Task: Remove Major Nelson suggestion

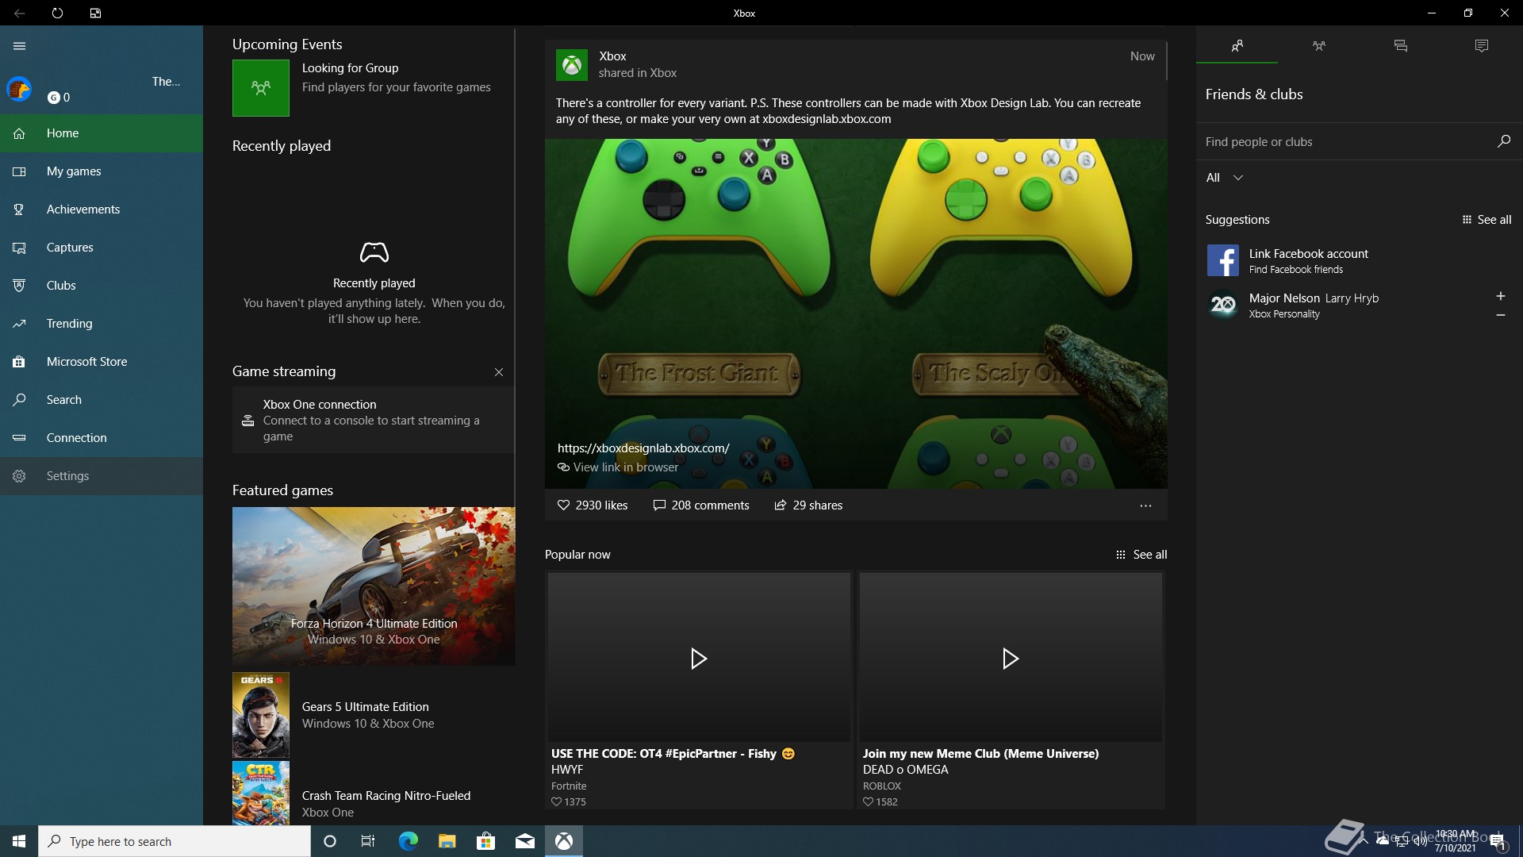Action: 1500,315
